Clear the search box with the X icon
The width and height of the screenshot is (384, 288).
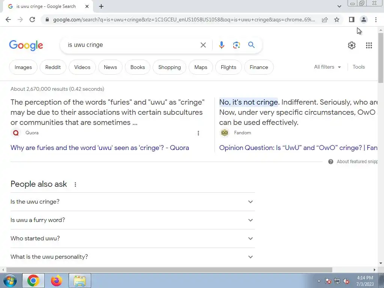tap(203, 45)
